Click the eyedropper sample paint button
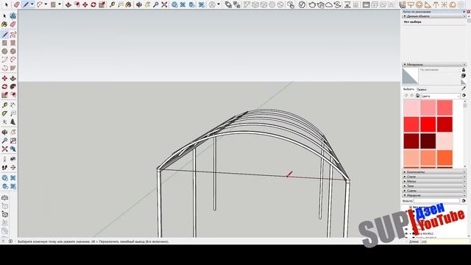Viewport: 471px width, 265px height. (464, 88)
